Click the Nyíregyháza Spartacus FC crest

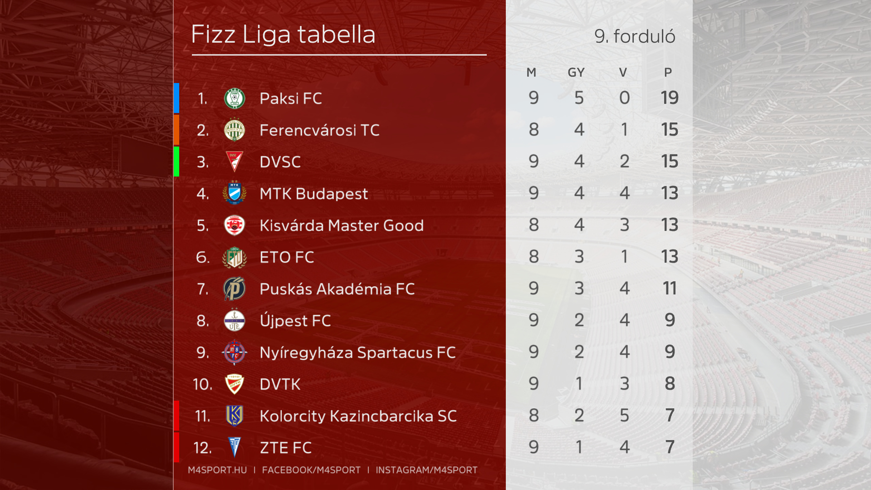(235, 353)
